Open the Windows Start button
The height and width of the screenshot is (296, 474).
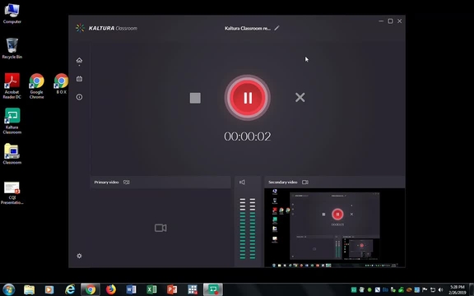(8, 289)
